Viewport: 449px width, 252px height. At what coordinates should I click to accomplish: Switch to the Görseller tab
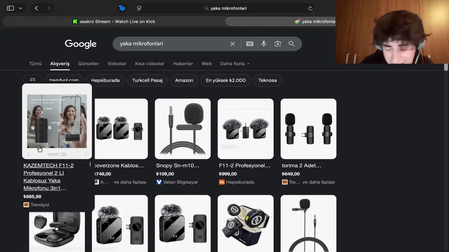[88, 64]
